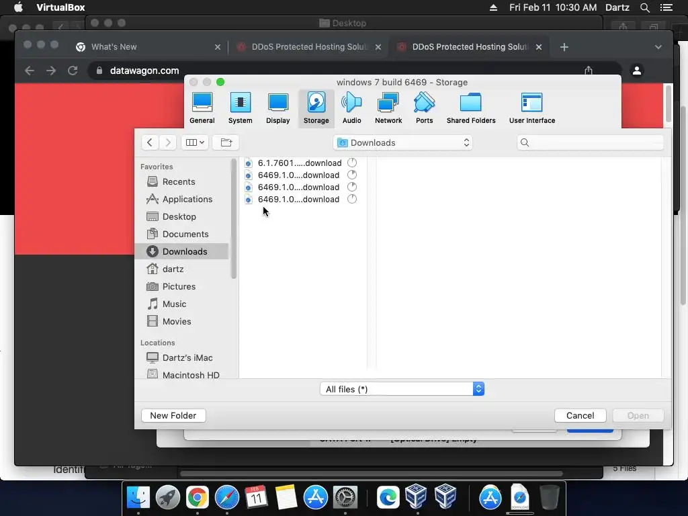Open the General settings pane

202,108
